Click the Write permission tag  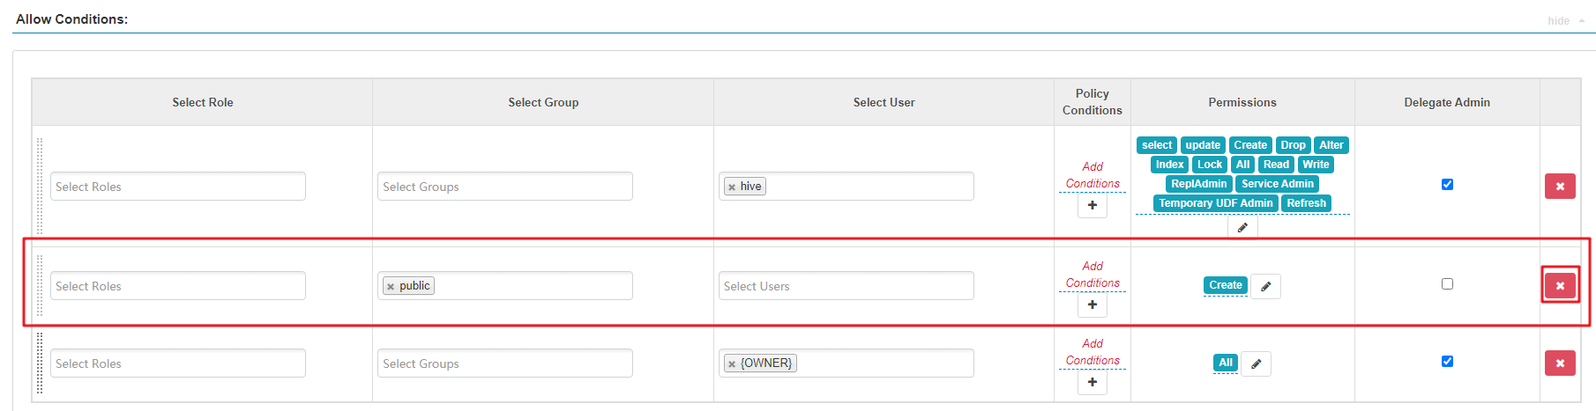(x=1316, y=165)
